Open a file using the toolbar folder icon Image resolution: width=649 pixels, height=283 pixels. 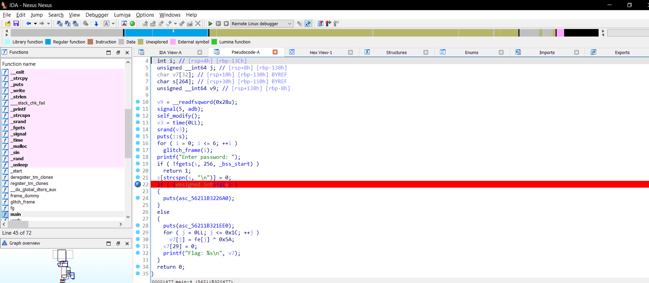[8, 24]
